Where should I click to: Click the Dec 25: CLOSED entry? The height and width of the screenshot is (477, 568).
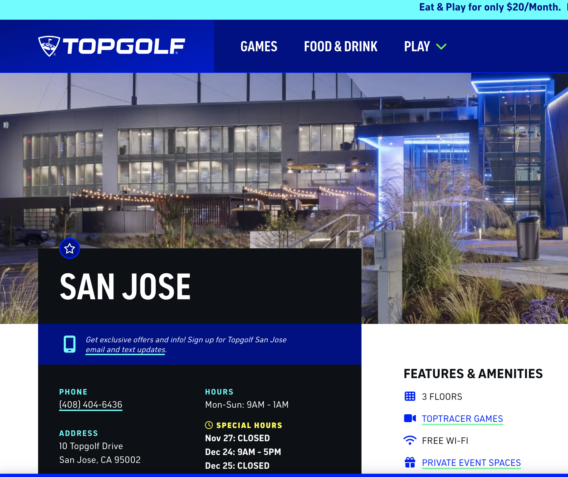pyautogui.click(x=237, y=466)
